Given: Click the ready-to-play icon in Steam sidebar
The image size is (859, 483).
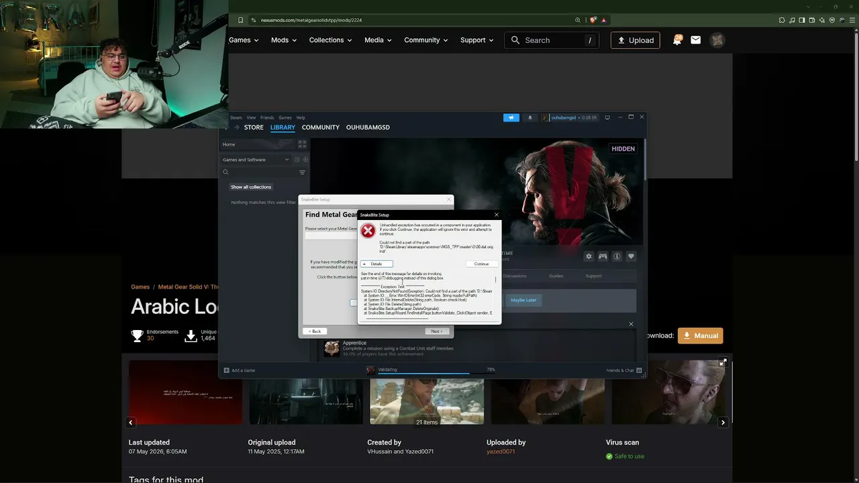Looking at the screenshot, I should tap(305, 160).
